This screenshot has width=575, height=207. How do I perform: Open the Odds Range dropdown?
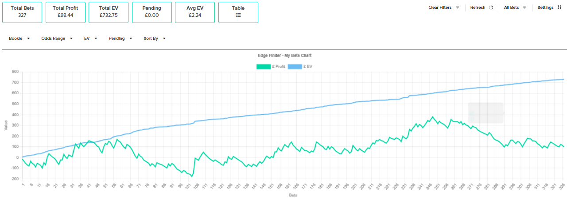coord(57,38)
